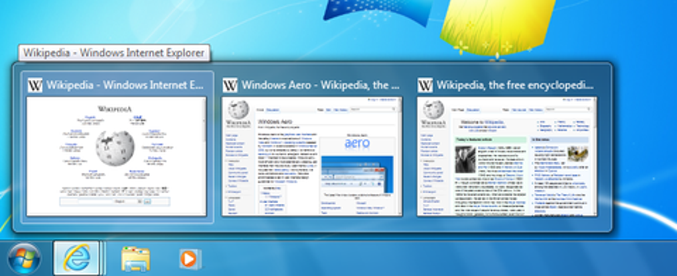This screenshot has height=276, width=677.
Task: Open Windows Explorer folder taskbar icon
Action: click(135, 259)
